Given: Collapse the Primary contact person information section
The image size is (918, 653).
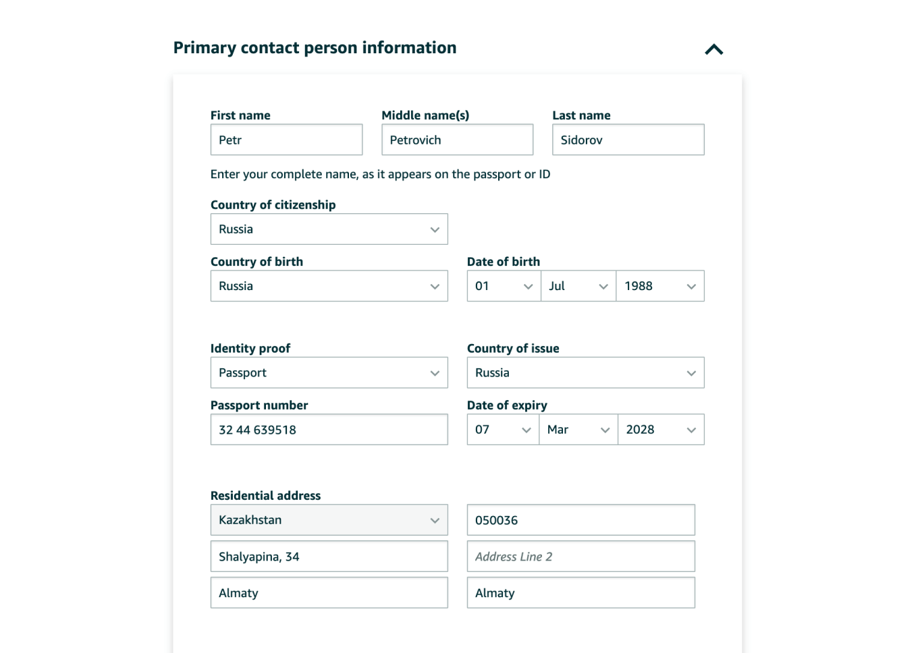Looking at the screenshot, I should click(713, 49).
